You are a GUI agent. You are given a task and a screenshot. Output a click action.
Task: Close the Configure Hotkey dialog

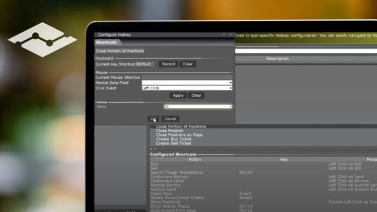tap(231, 35)
